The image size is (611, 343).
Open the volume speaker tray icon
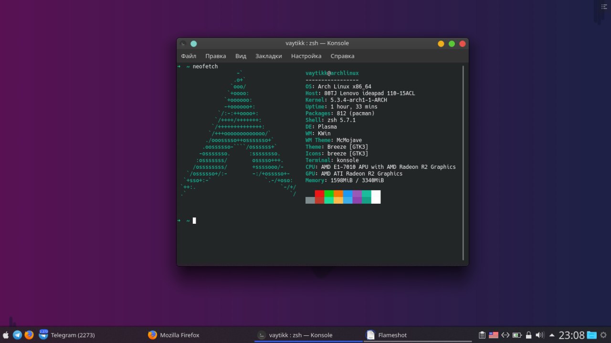pos(540,335)
